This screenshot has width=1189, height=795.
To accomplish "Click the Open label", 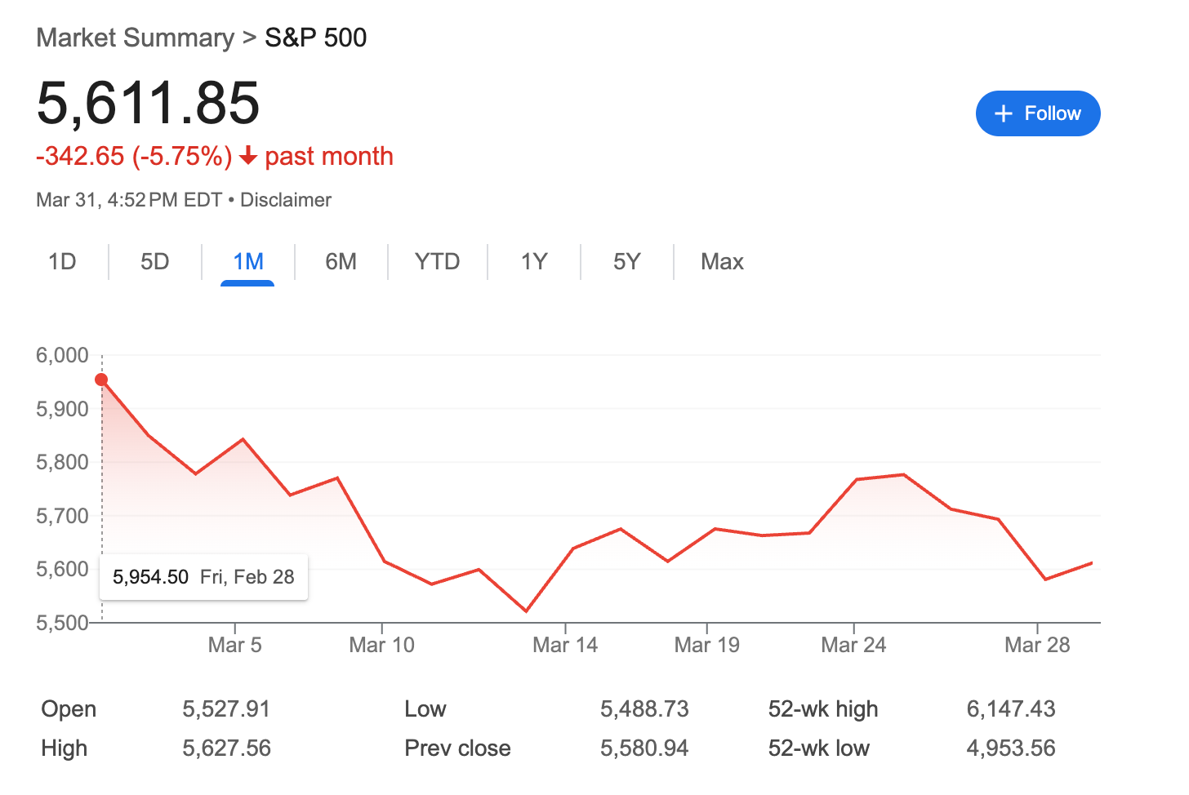I will tap(69, 708).
